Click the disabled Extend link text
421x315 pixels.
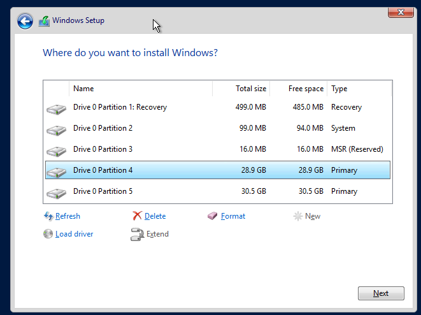(157, 234)
